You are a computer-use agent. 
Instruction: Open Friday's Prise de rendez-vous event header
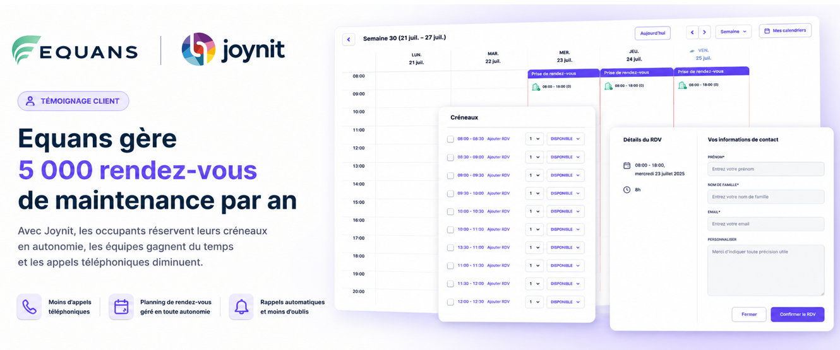(x=711, y=71)
